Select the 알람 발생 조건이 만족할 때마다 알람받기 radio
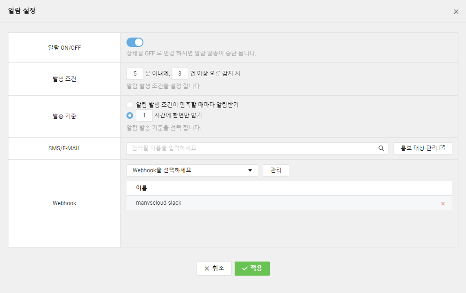466x293 pixels. pyautogui.click(x=130, y=105)
